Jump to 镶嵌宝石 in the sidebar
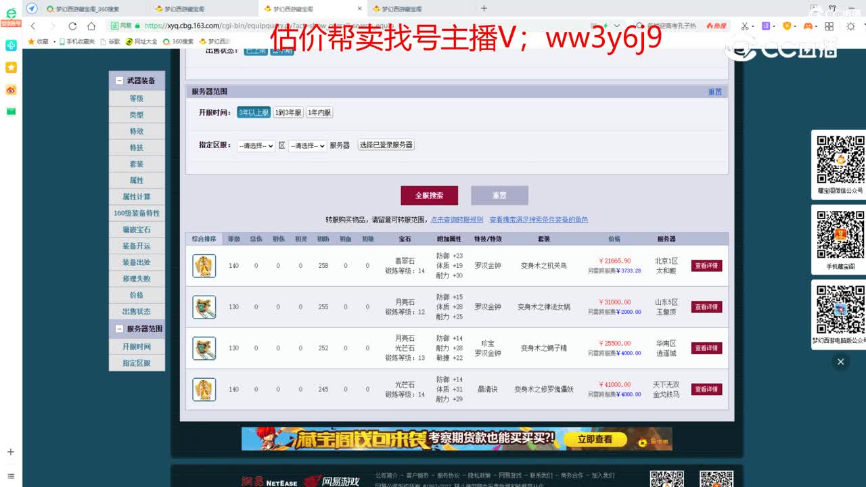The image size is (866, 487). tap(137, 230)
